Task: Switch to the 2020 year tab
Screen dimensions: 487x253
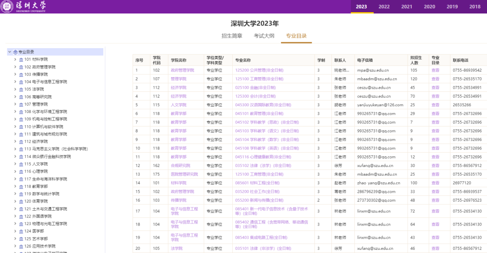Action: coord(430,6)
